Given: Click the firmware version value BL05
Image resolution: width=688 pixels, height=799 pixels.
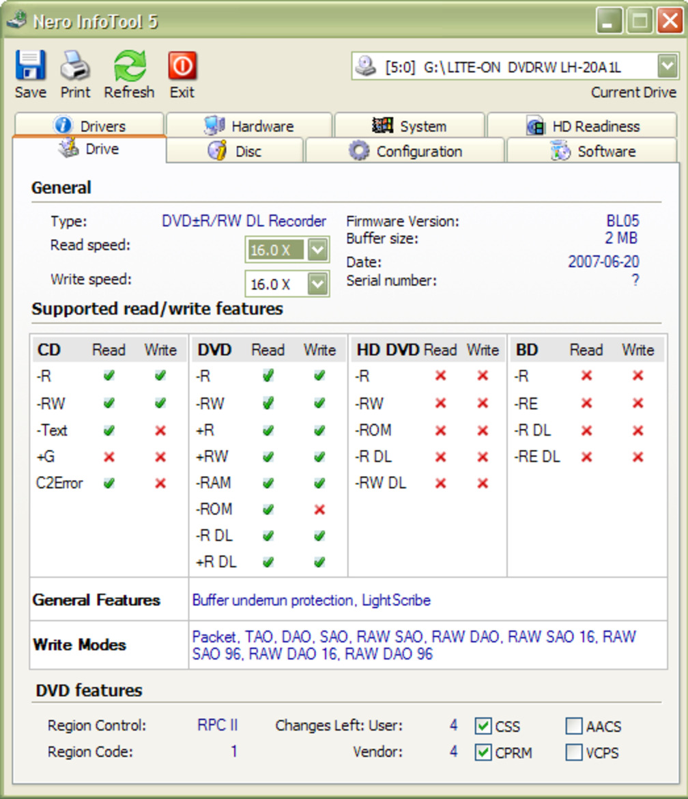Looking at the screenshot, I should point(622,221).
